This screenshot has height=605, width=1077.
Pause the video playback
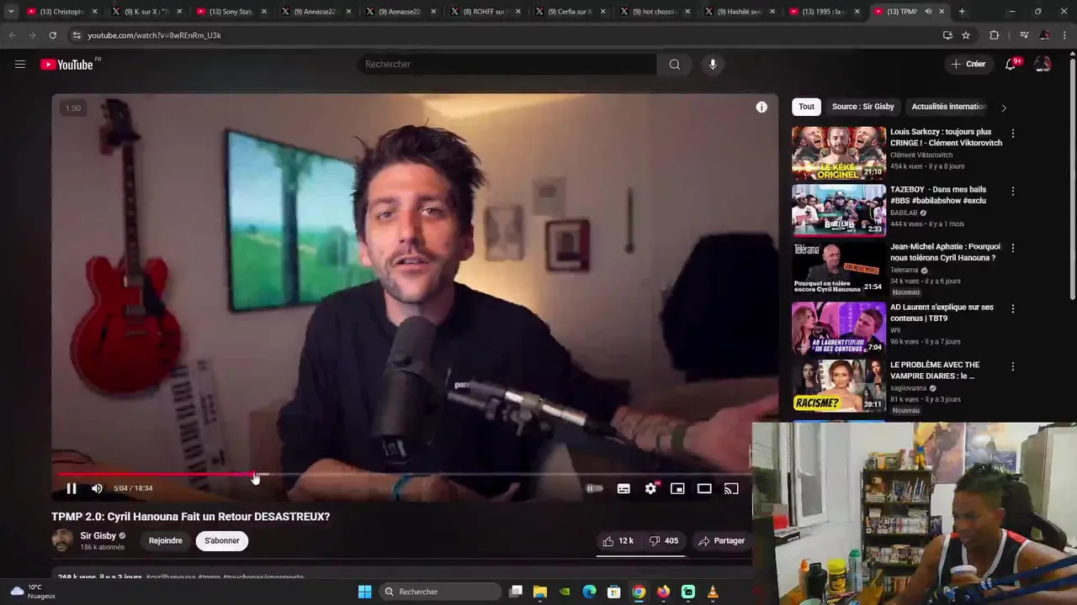pos(72,488)
